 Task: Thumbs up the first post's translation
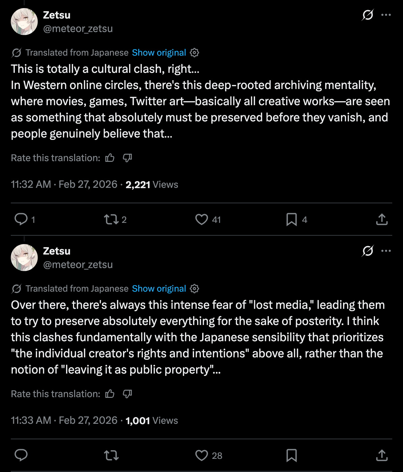pos(110,158)
